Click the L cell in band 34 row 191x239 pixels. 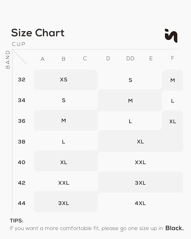(x=172, y=101)
